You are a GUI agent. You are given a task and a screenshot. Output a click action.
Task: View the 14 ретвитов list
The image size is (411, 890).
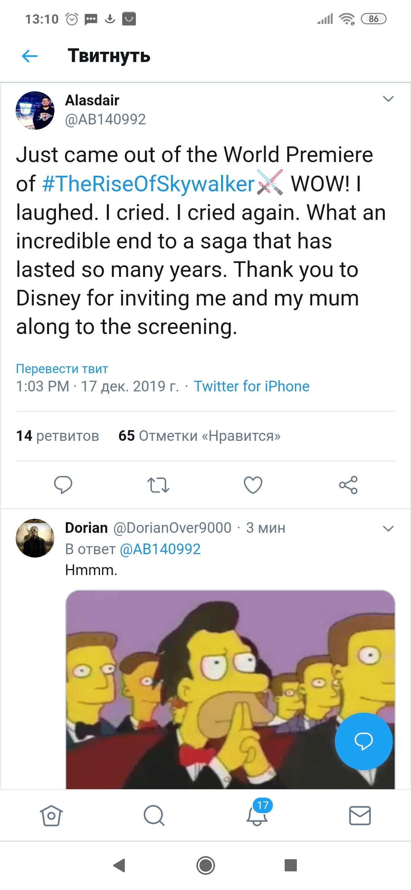click(x=57, y=436)
